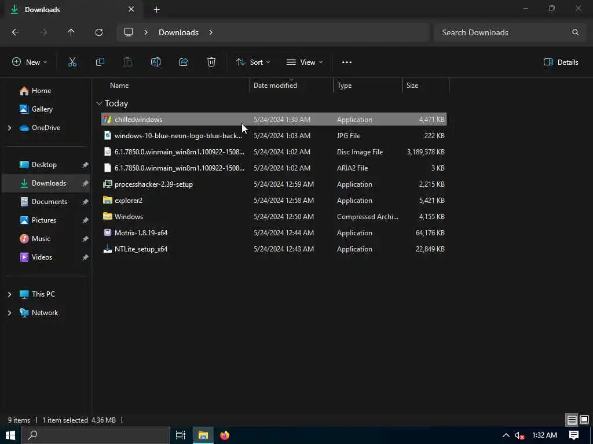Open the See more ellipsis menu
This screenshot has height=444, width=593.
pyautogui.click(x=347, y=62)
